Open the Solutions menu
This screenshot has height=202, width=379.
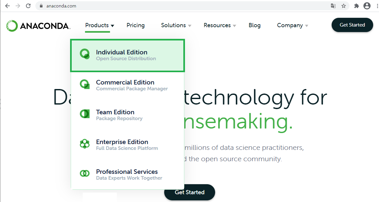[173, 25]
